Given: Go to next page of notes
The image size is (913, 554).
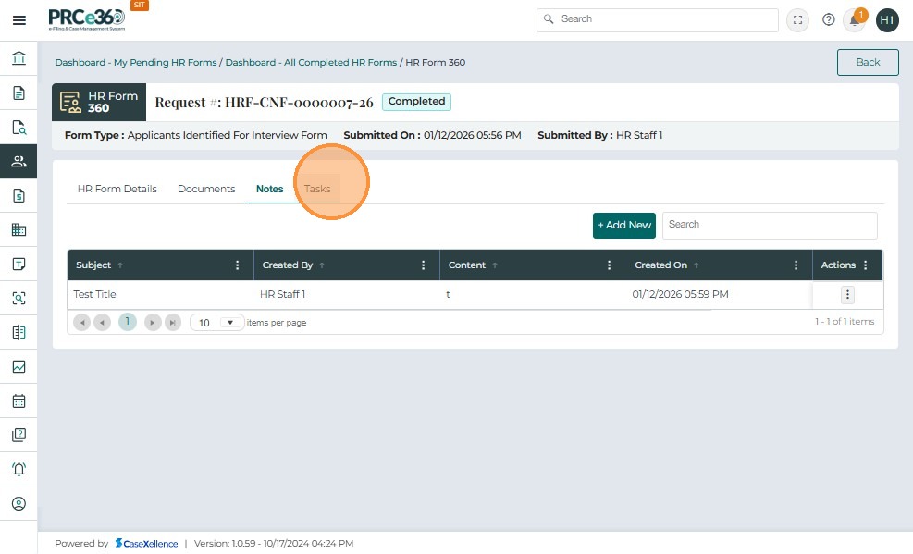Looking at the screenshot, I should (x=153, y=323).
